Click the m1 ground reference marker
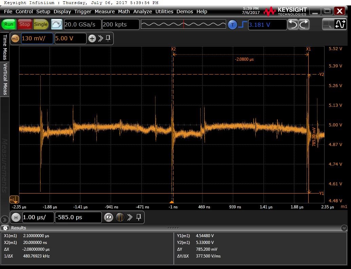Image resolution: width=351 pixels, height=269 pixels. (x=14, y=199)
